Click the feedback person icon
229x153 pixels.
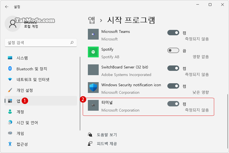click(90, 144)
